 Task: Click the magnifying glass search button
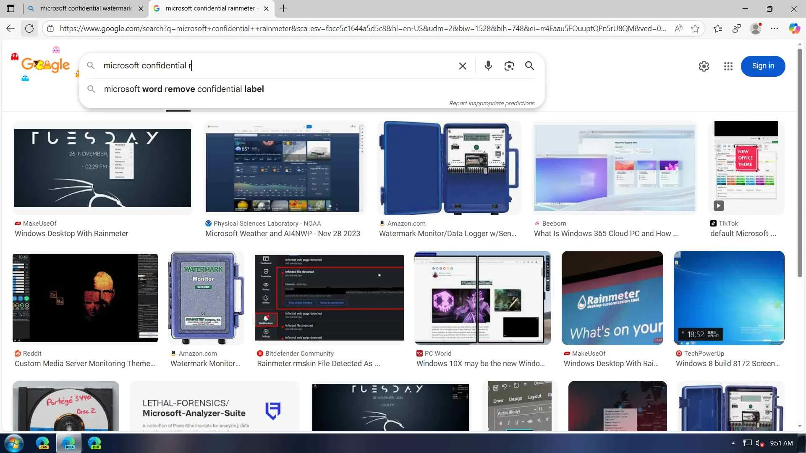pyautogui.click(x=529, y=66)
